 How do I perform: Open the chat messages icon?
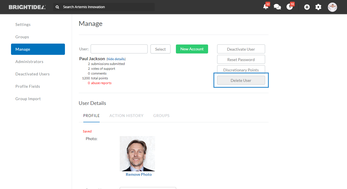coord(277,7)
